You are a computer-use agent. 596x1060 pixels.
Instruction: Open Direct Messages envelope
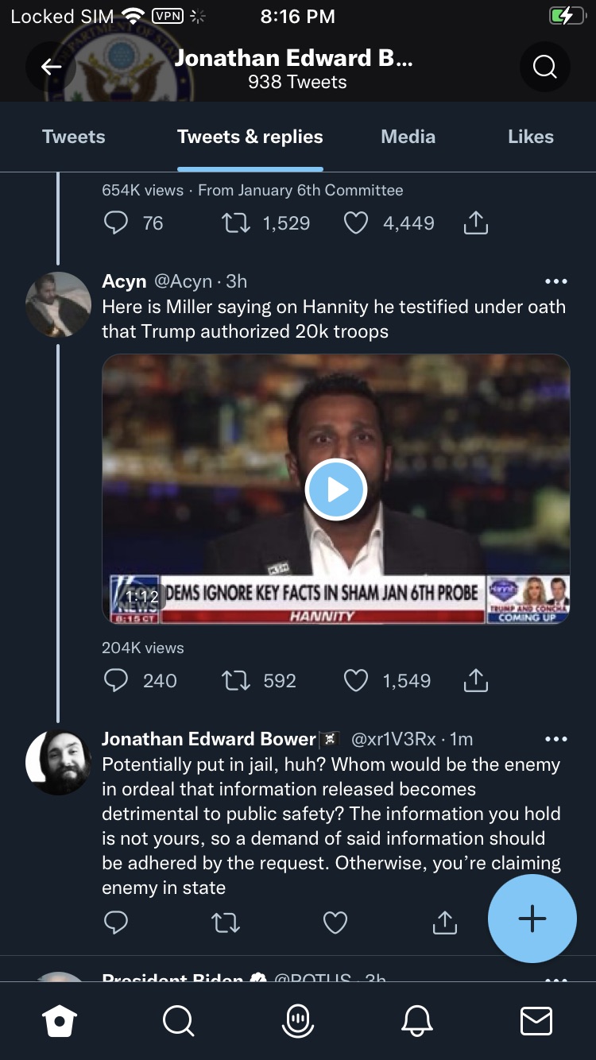click(536, 1021)
